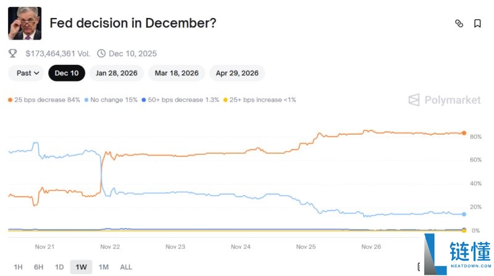
Task: Set chart range to 1D
Action: (59, 267)
